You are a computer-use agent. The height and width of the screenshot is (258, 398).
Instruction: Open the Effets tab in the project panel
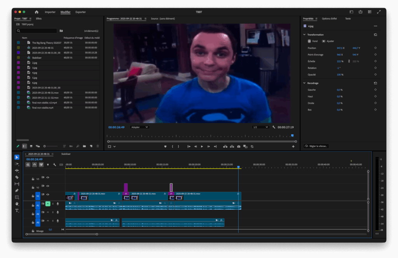coord(38,18)
